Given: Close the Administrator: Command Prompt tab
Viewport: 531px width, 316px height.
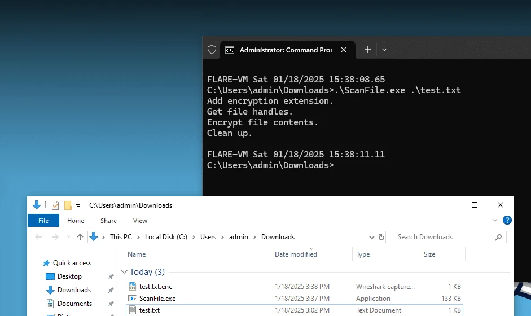Looking at the screenshot, I should coord(344,50).
